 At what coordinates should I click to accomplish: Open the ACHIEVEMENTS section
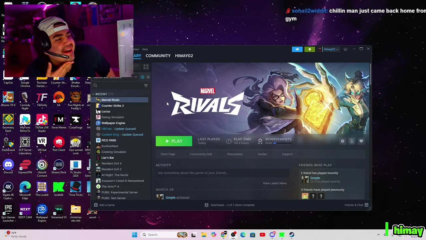pyautogui.click(x=278, y=139)
